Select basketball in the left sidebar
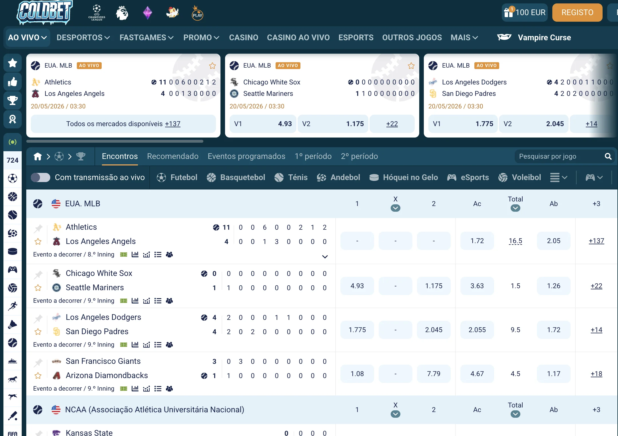 pyautogui.click(x=13, y=197)
